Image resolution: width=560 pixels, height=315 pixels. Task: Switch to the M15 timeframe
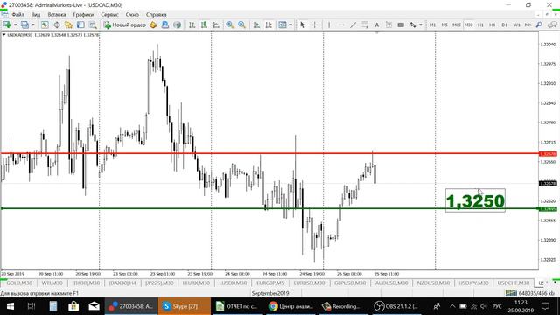click(457, 24)
